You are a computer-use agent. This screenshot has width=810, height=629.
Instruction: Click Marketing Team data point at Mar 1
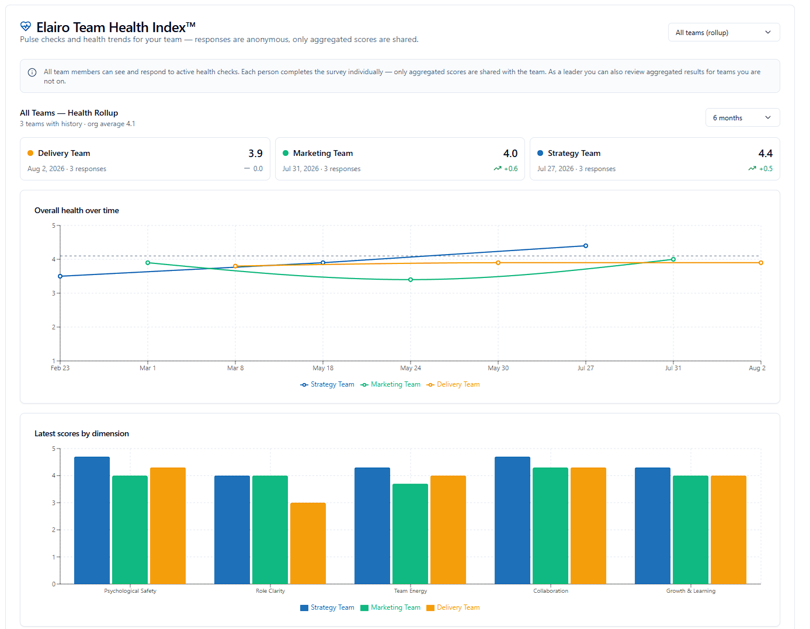point(148,263)
